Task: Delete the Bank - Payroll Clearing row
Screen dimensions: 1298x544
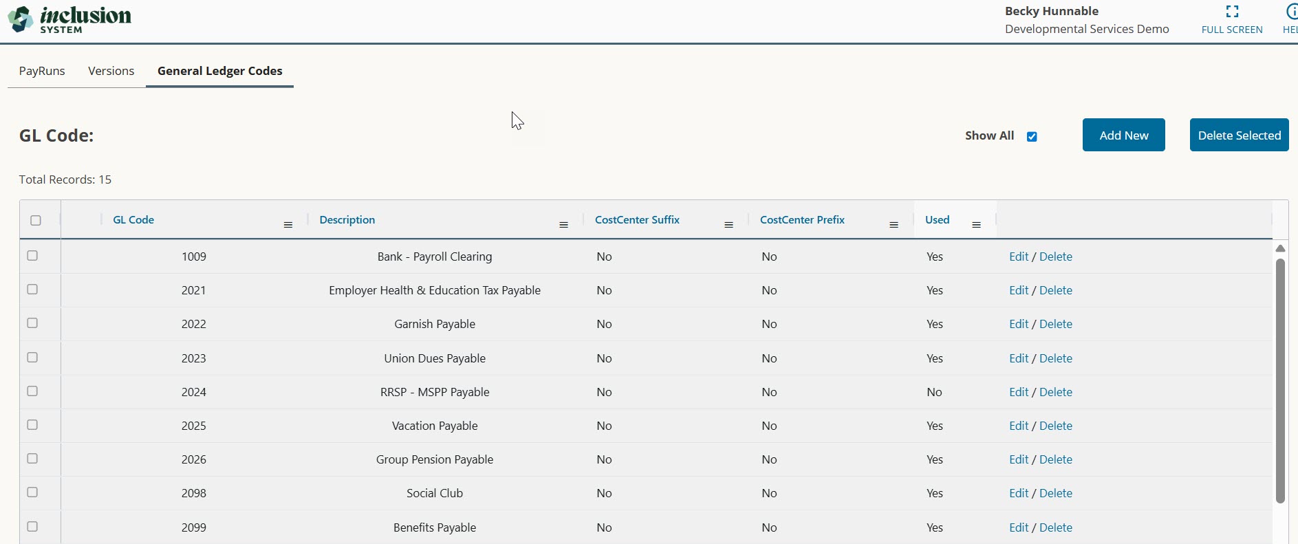Action: click(x=1056, y=257)
